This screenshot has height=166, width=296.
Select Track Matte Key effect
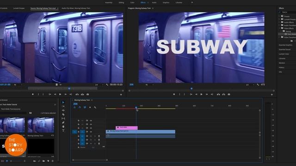pos(290,34)
